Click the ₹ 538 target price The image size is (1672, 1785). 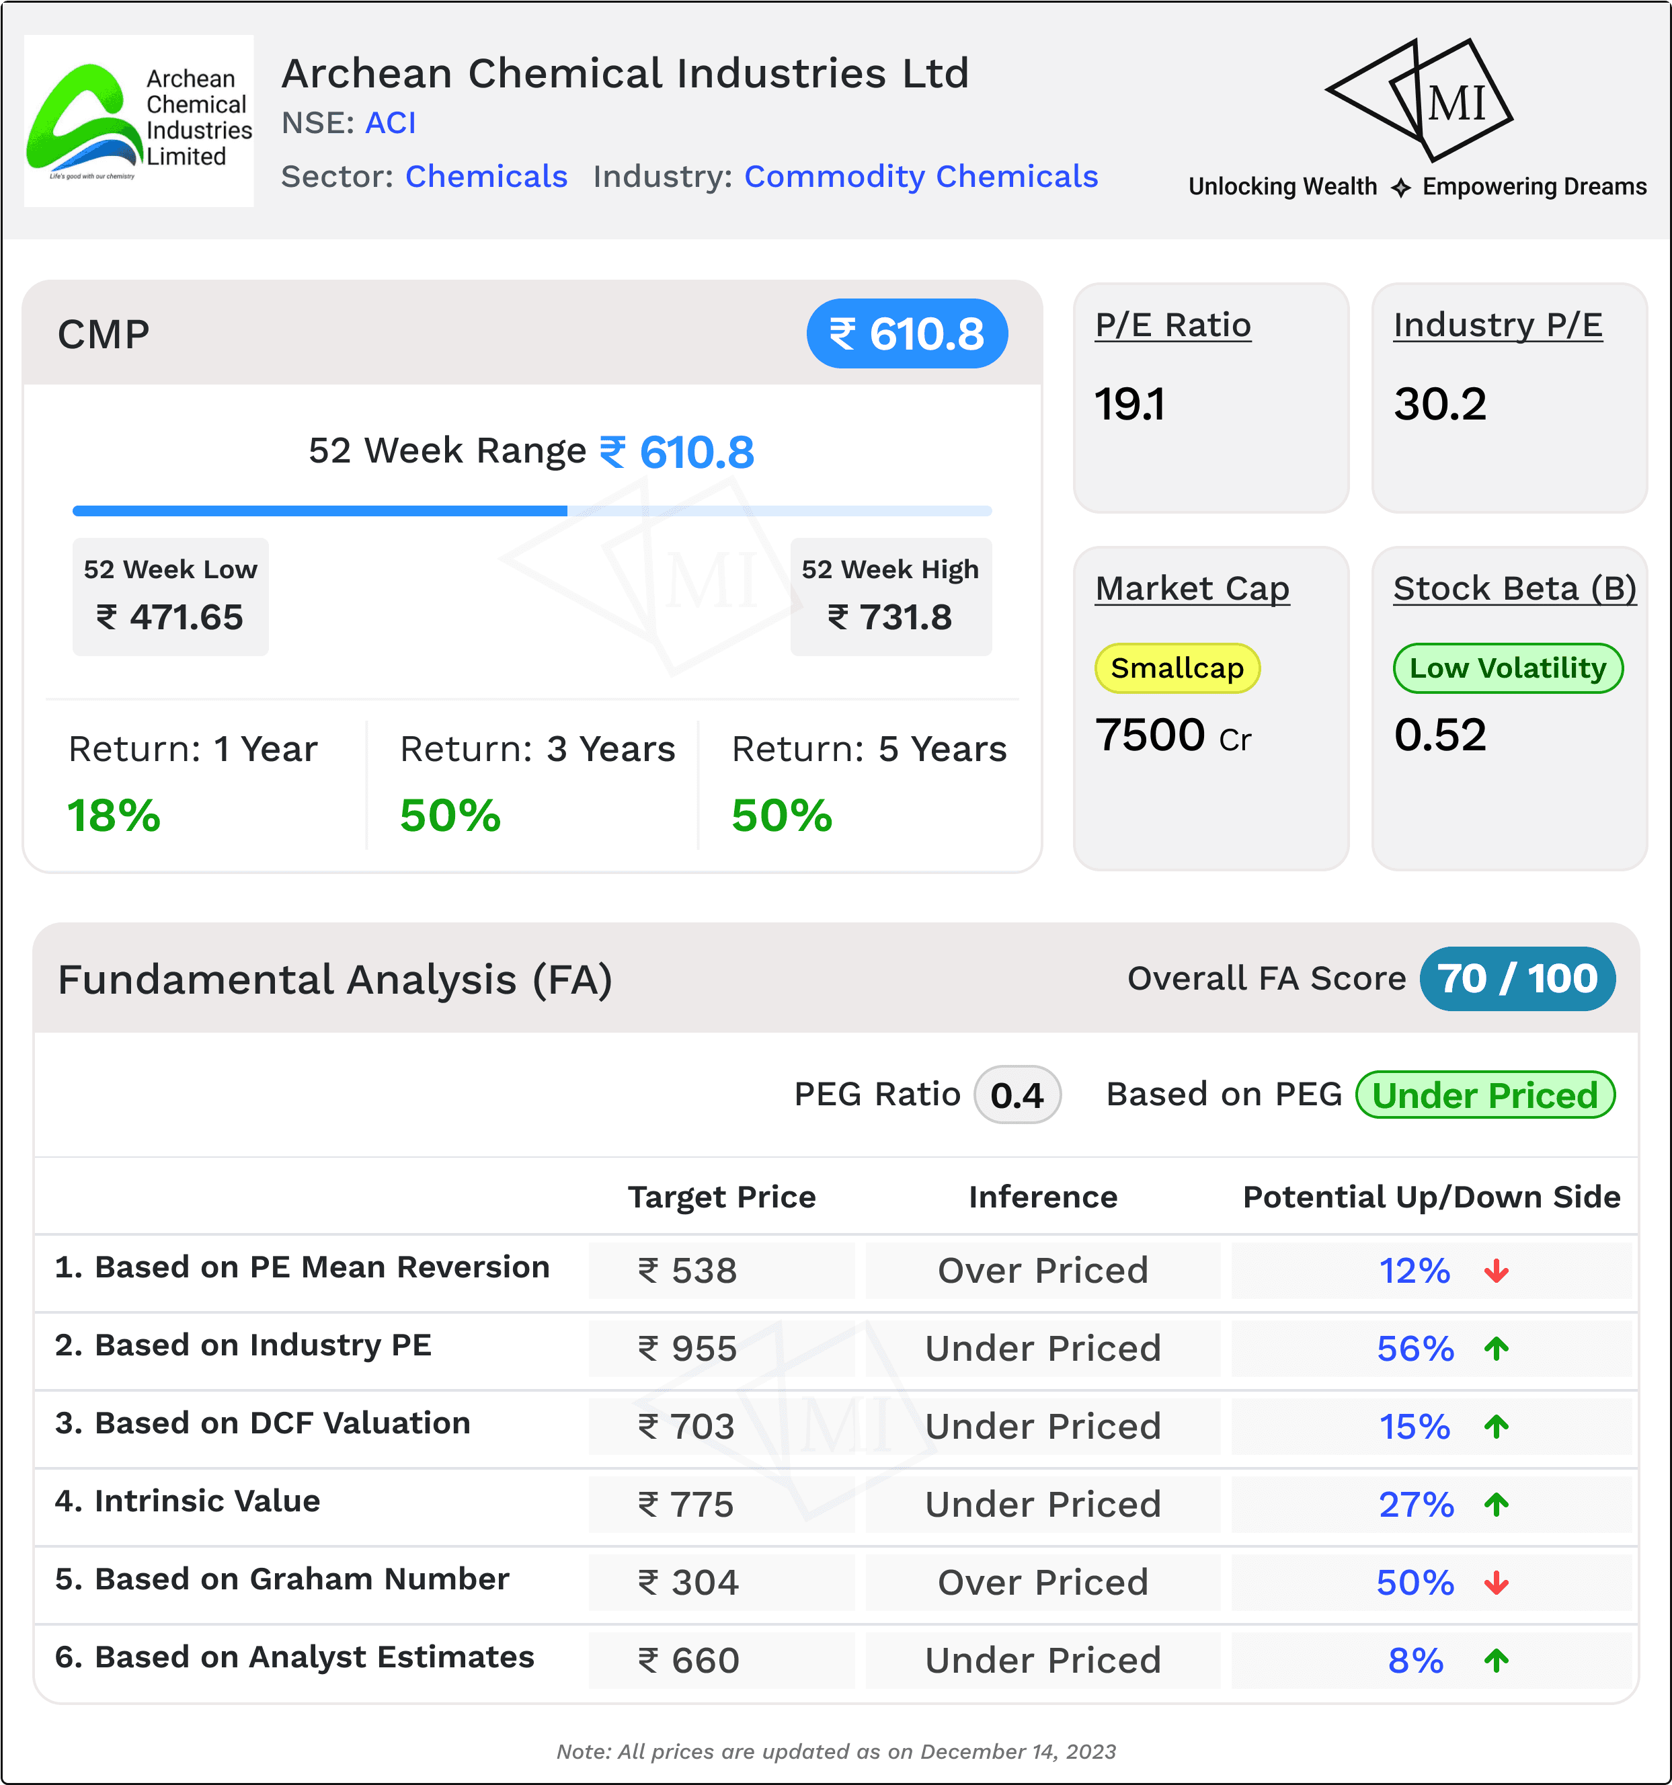pyautogui.click(x=688, y=1271)
